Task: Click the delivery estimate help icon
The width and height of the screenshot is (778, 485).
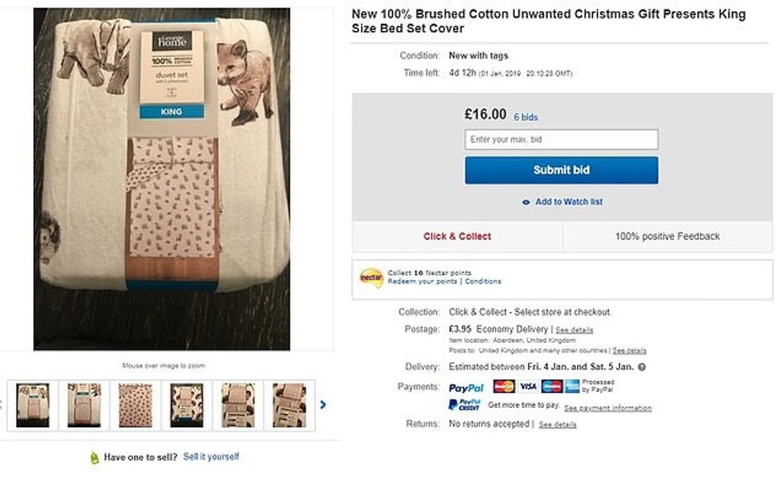Action: (x=641, y=367)
